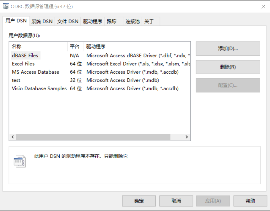Open the 关于 tab

click(x=151, y=22)
